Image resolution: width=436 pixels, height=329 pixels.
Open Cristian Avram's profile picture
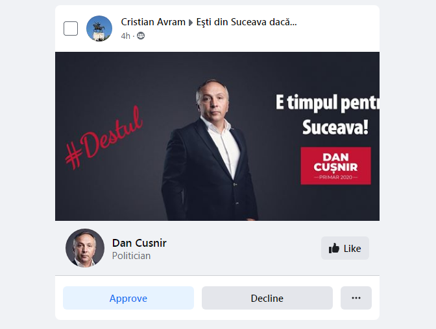tap(99, 28)
